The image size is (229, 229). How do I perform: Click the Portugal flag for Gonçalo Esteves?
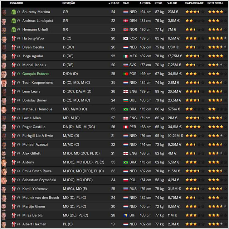(x=126, y=74)
